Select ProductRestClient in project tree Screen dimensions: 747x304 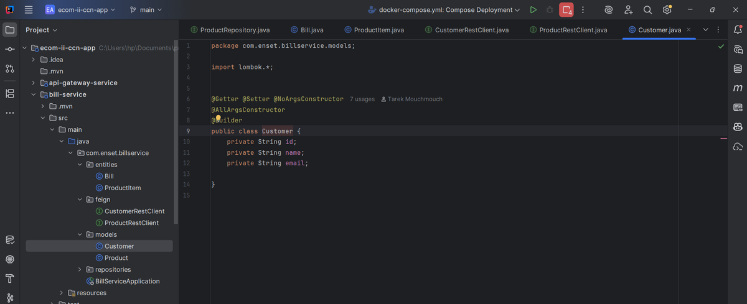point(127,223)
